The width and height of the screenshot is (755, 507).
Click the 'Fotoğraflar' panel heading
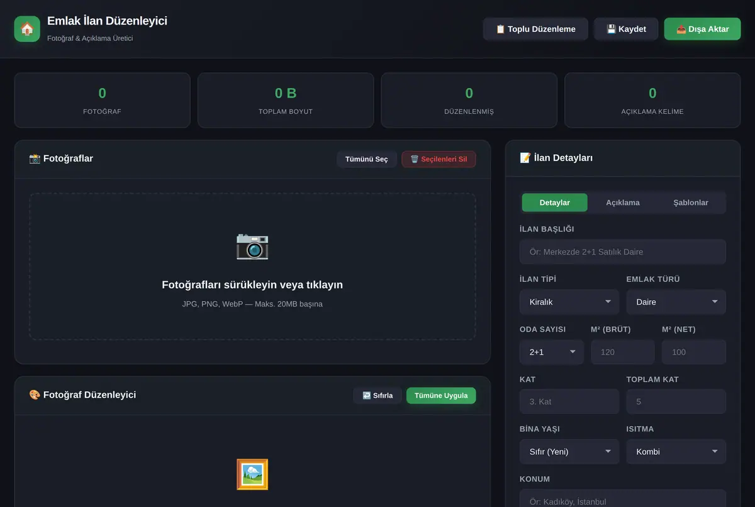click(61, 159)
